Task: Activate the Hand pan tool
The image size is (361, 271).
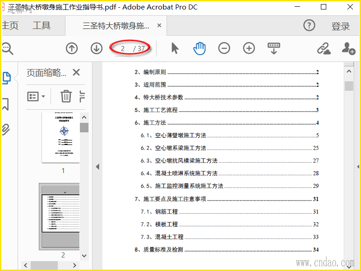Action: [x=199, y=48]
